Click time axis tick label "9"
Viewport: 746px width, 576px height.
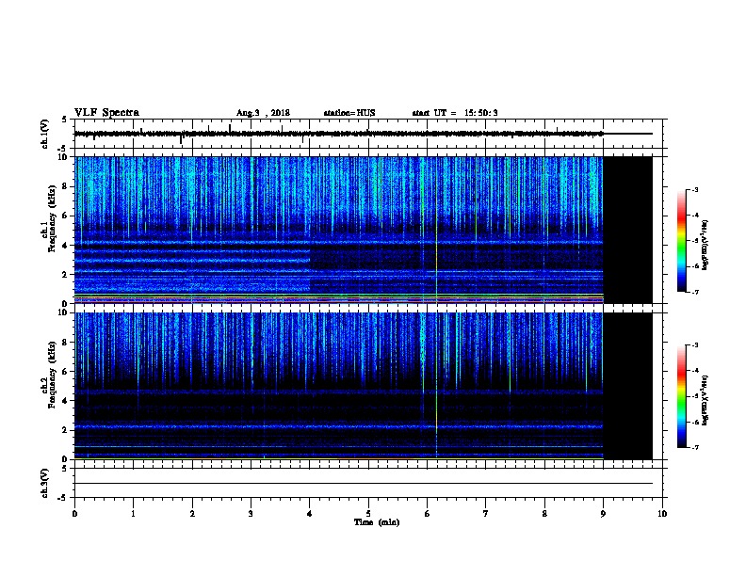[x=603, y=514]
